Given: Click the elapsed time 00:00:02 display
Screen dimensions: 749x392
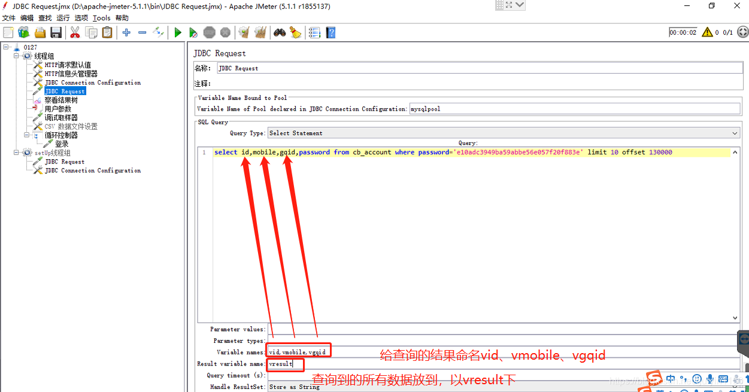Looking at the screenshot, I should [x=683, y=32].
